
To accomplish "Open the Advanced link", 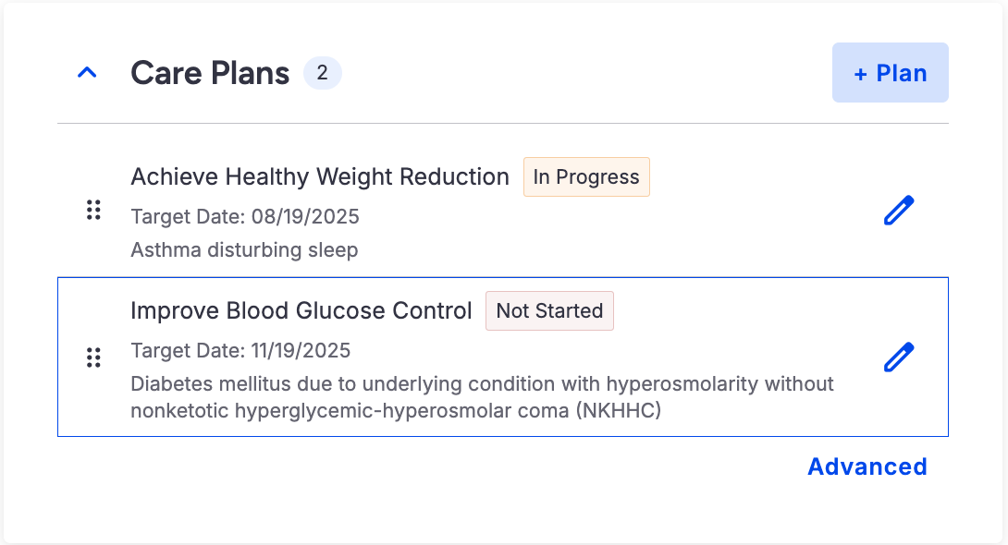I will tap(867, 466).
